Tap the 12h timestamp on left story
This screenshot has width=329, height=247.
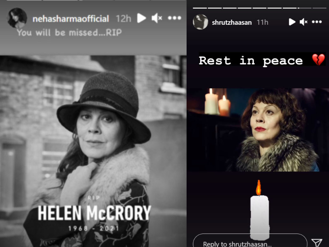click(123, 18)
